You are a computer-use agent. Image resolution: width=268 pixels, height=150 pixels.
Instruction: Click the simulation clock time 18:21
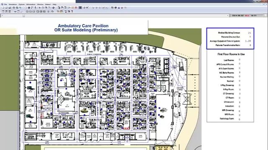(x=253, y=15)
